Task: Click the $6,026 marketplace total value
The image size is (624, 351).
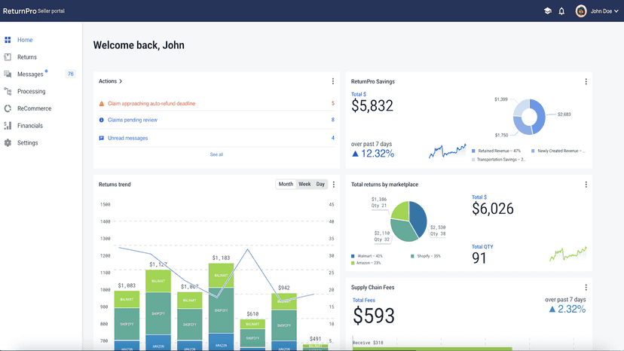Action: (x=493, y=209)
